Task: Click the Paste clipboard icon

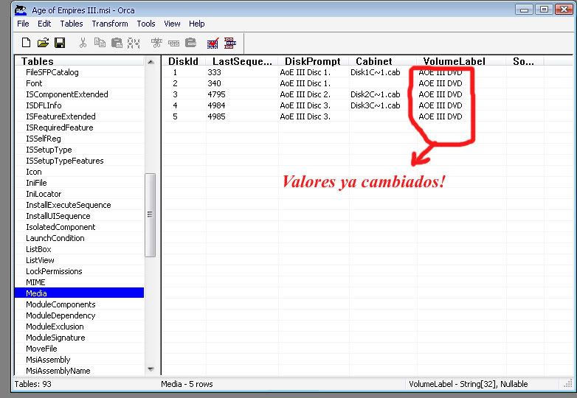Action: pyautogui.click(x=117, y=43)
